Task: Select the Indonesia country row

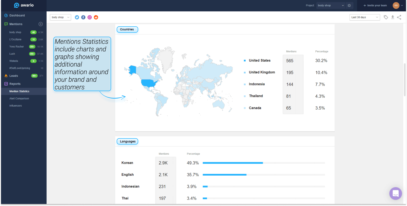Action: 286,84
